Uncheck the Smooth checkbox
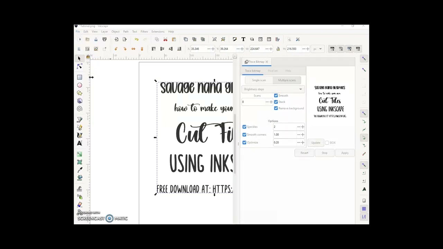Screen dimensions: 443x249 (x=276, y=95)
